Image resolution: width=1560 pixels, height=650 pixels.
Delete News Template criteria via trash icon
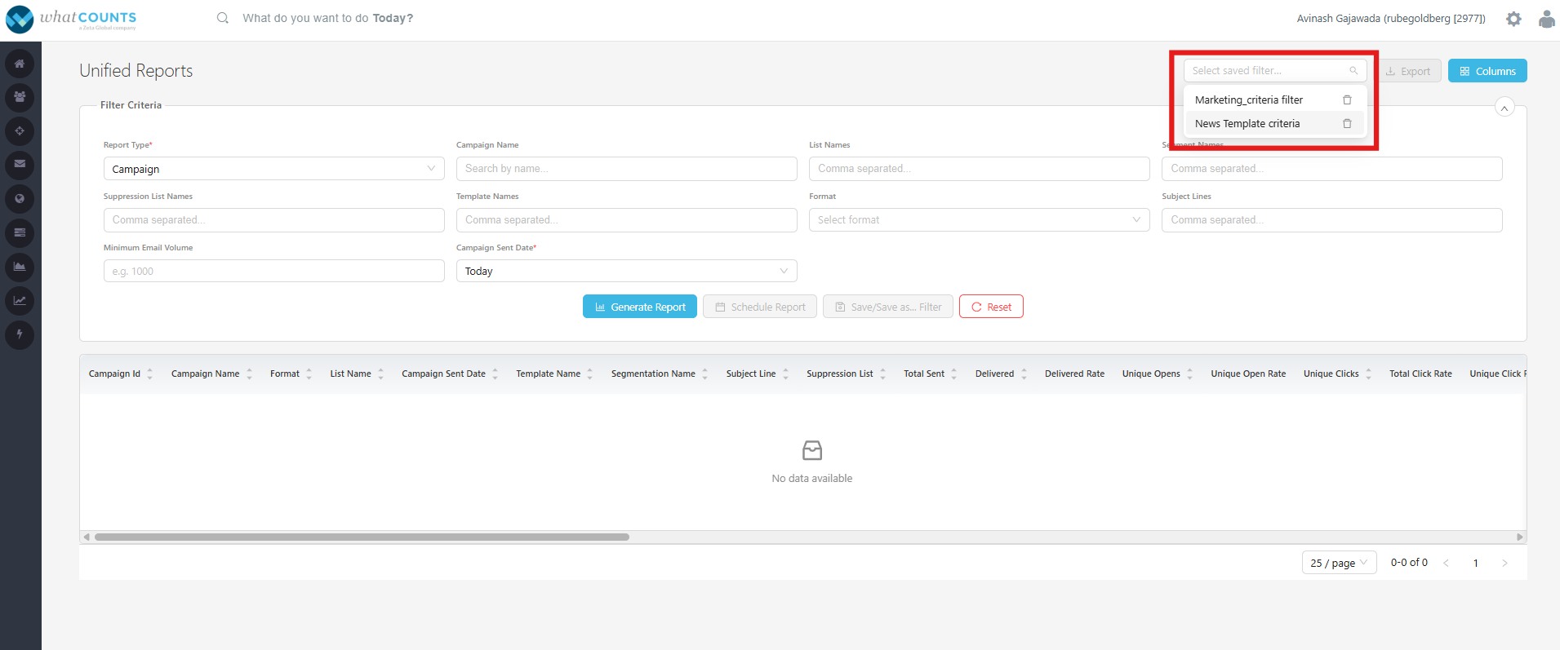[1347, 124]
